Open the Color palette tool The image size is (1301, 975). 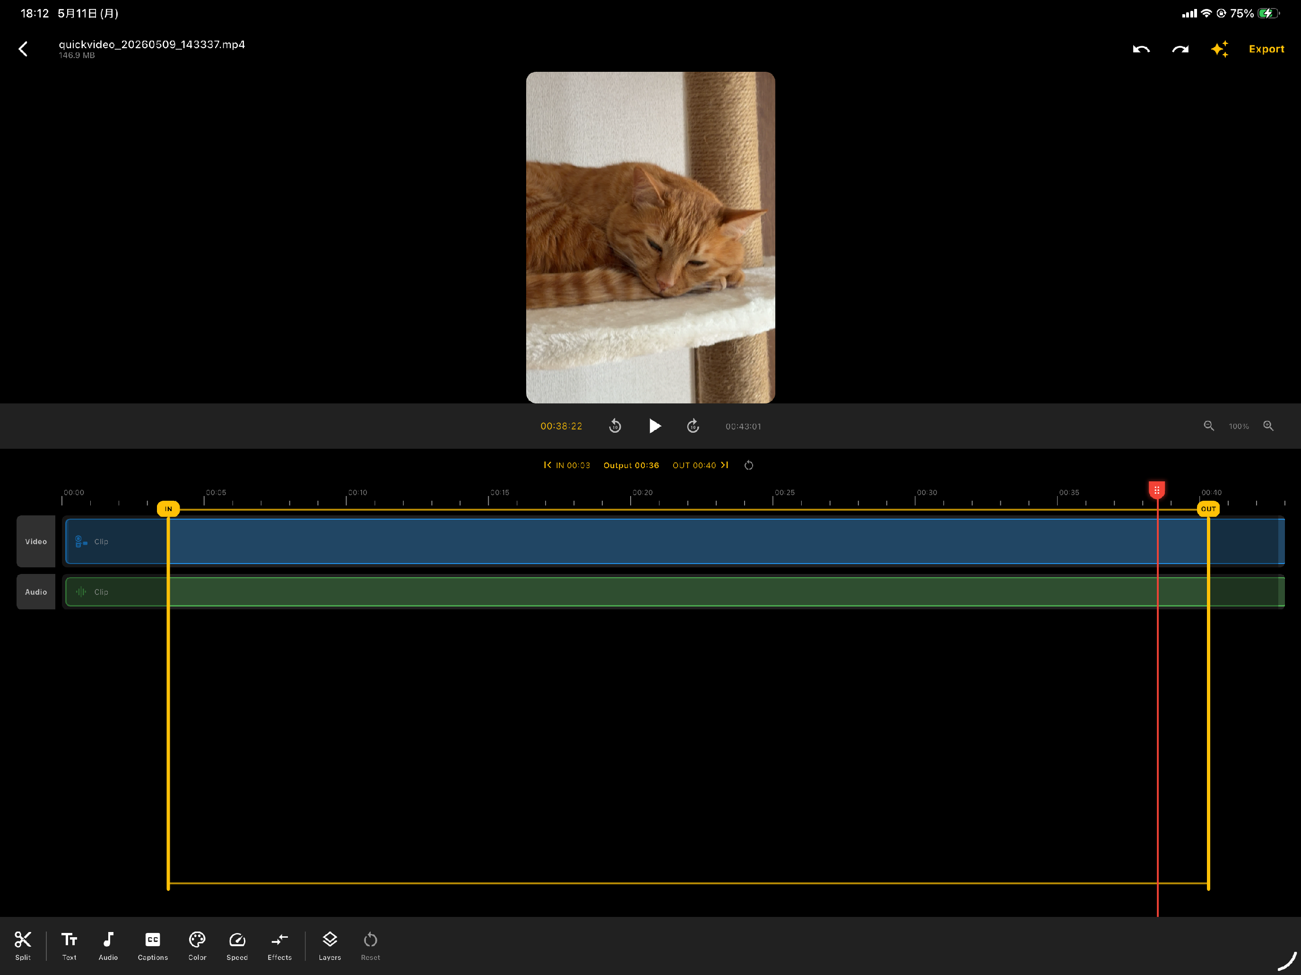coord(197,946)
